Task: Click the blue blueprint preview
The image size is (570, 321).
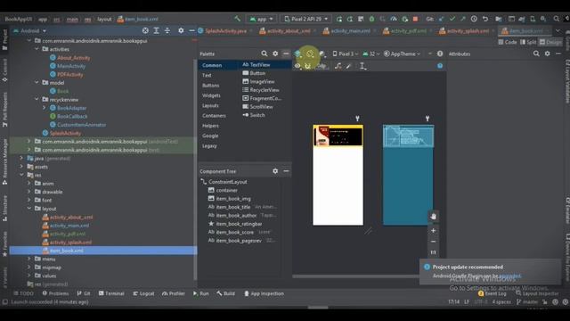Action: pos(408,175)
